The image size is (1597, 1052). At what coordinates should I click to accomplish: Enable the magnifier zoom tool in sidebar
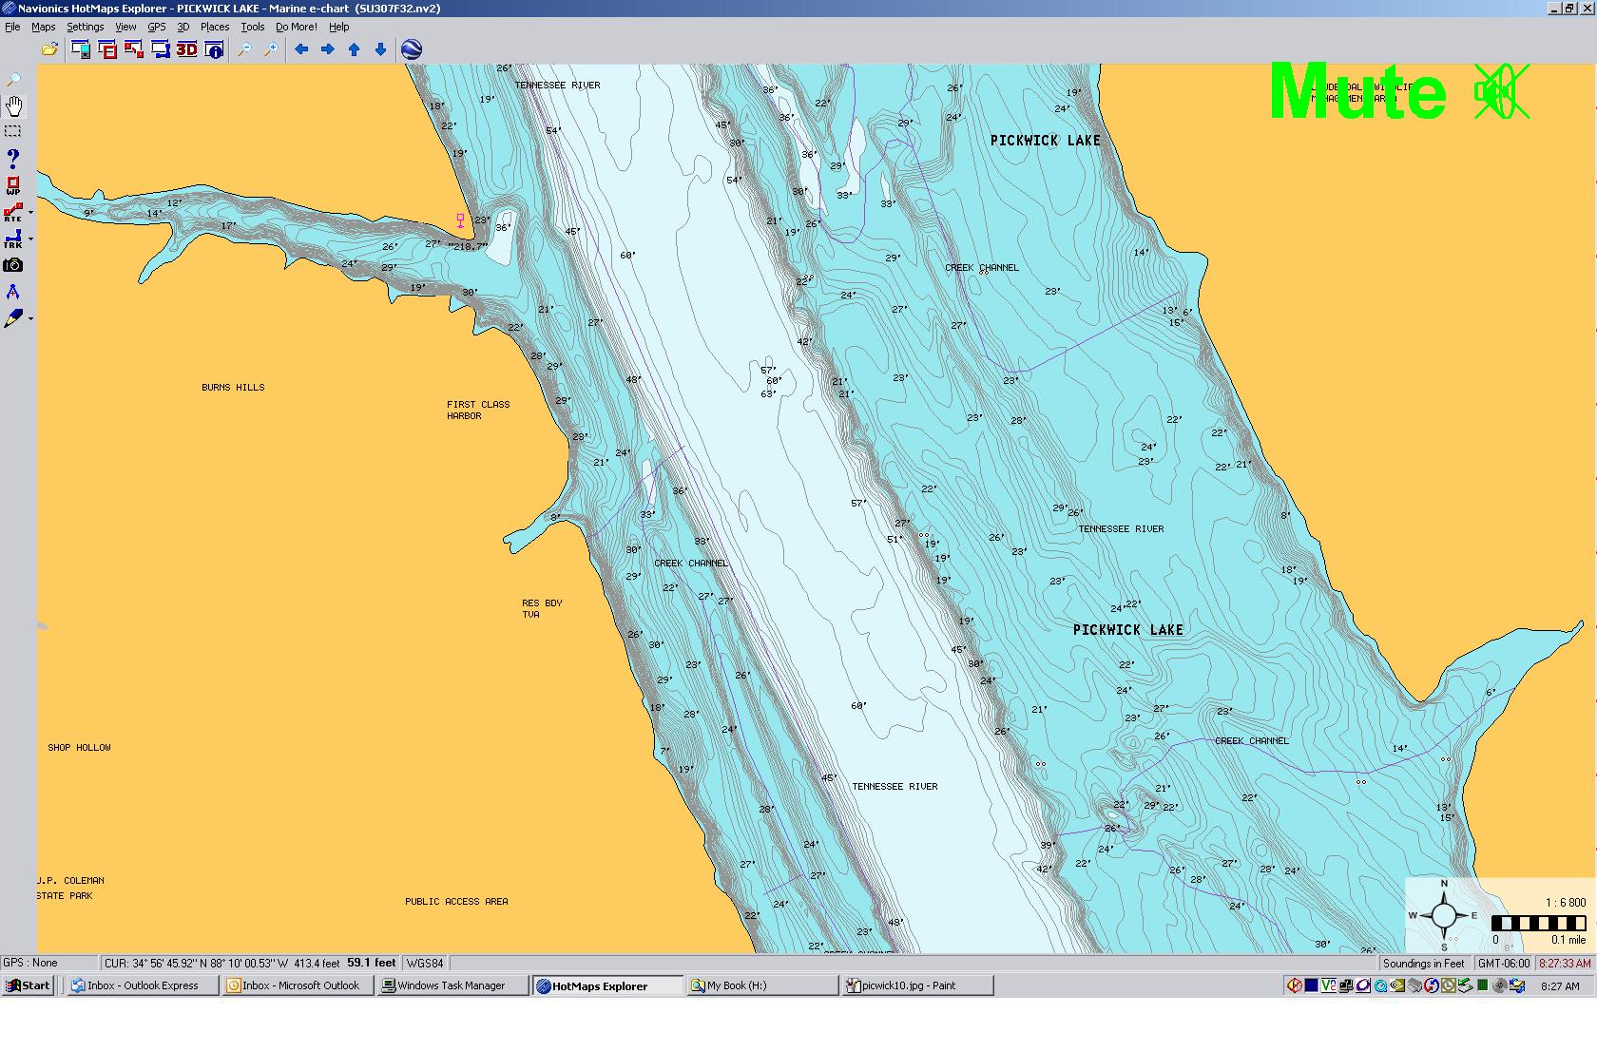coord(14,80)
